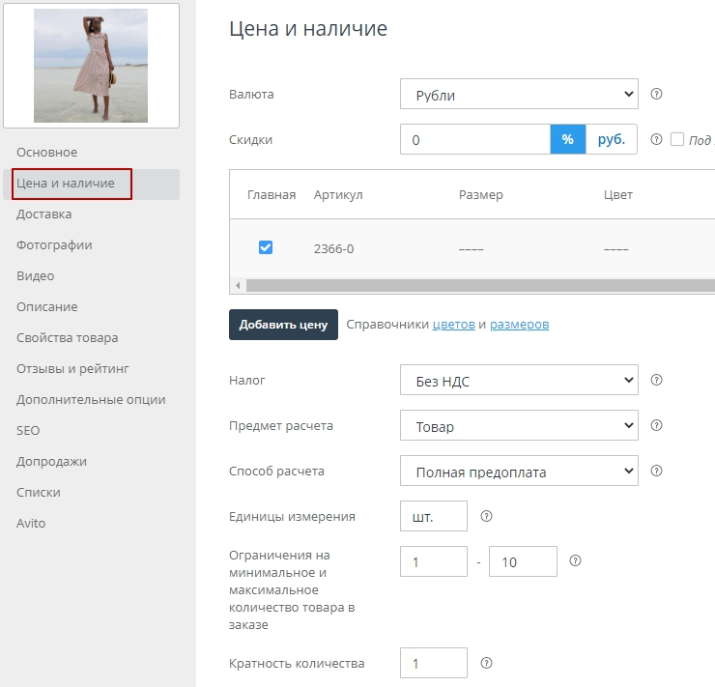This screenshot has height=687, width=715.
Task: Switch discount type to percent
Action: tap(568, 139)
